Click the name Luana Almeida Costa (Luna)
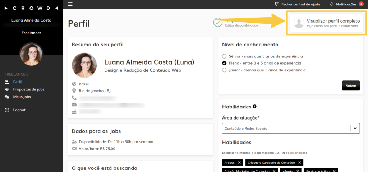Image resolution: width=368 pixels, height=172 pixels. tap(149, 62)
